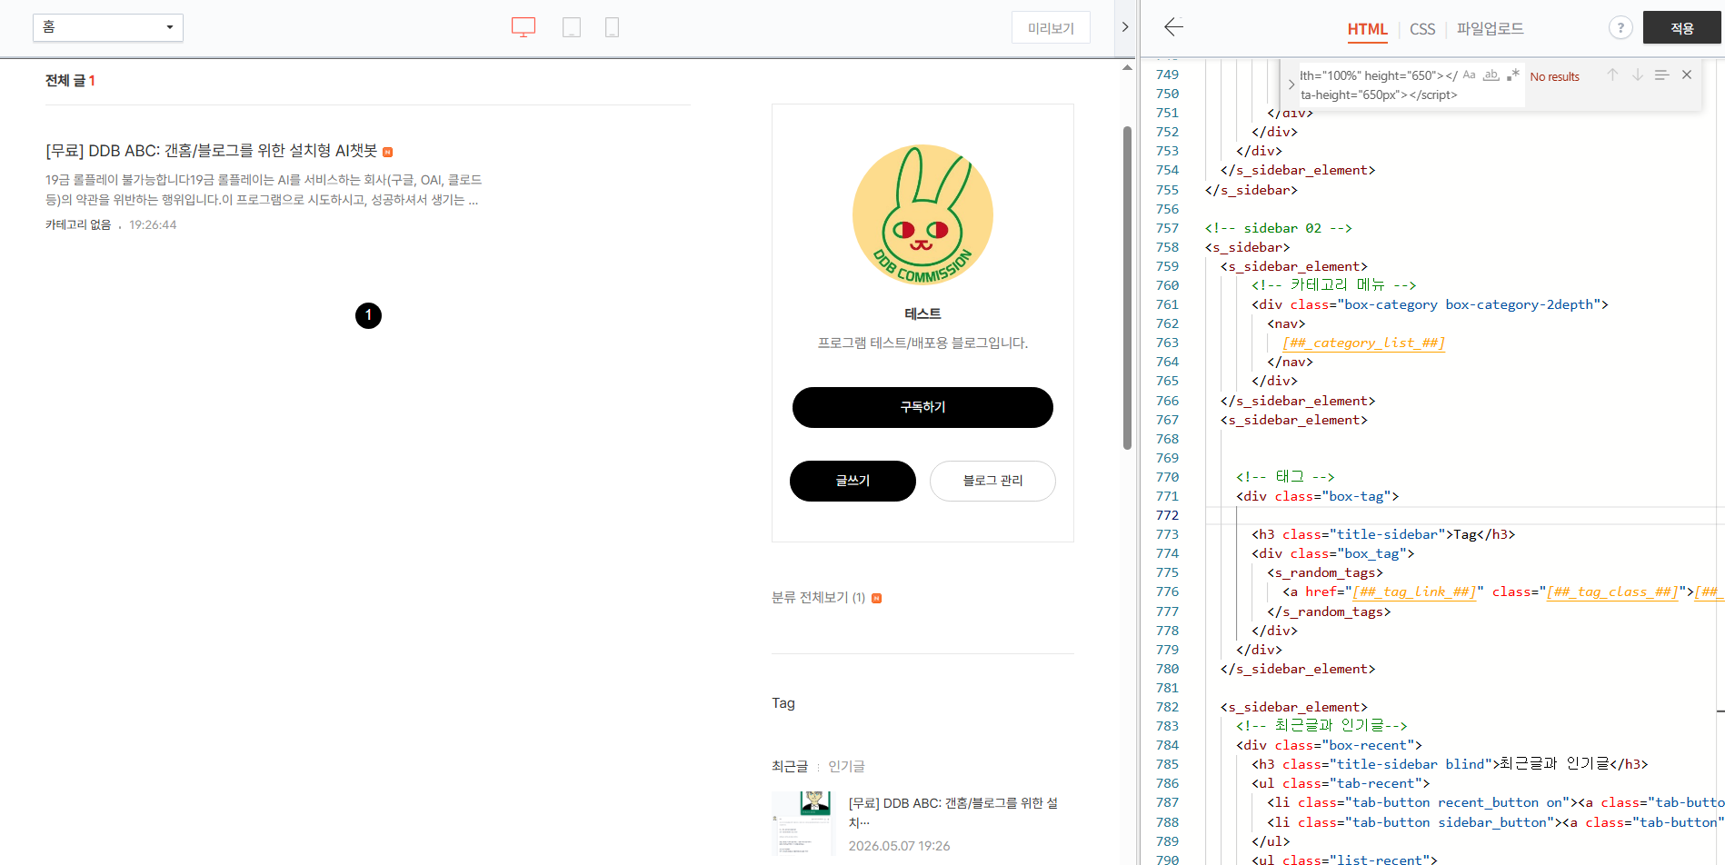Switch preview to tablet view
Screen dimensions: 1725x865
(x=572, y=27)
